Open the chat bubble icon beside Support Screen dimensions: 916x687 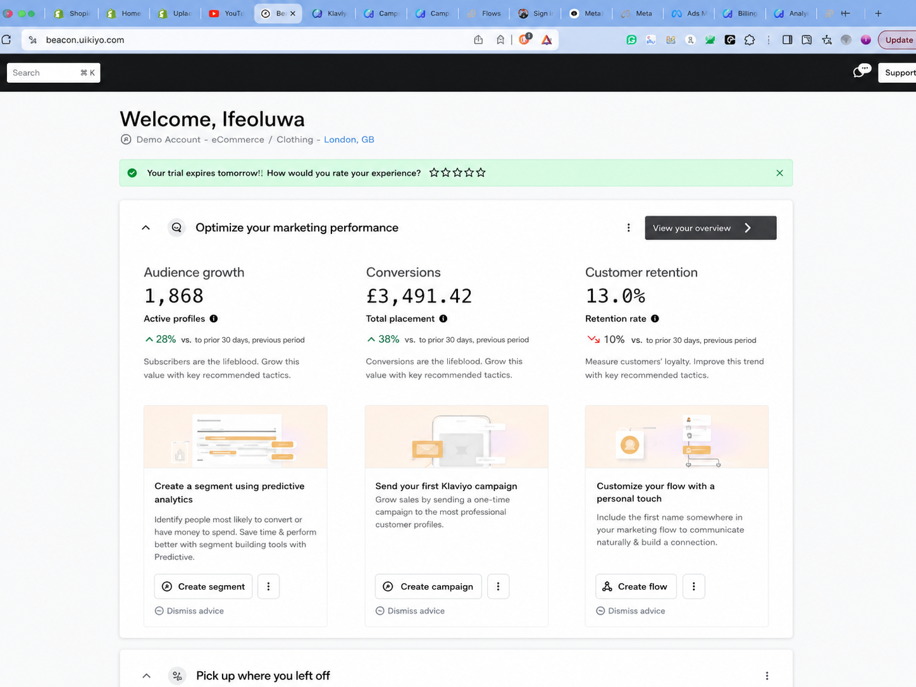point(861,71)
